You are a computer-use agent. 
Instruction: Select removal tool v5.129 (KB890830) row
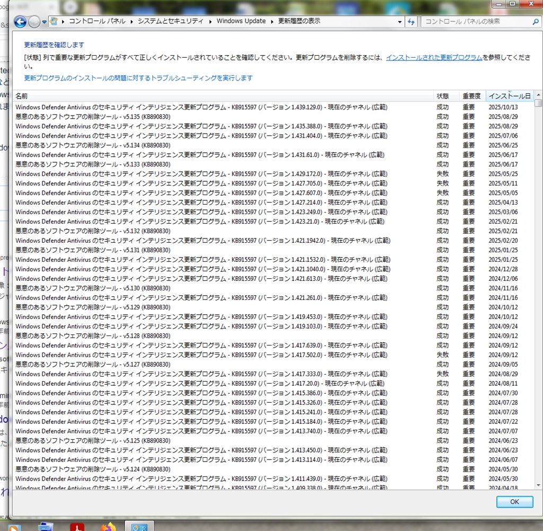click(x=274, y=307)
